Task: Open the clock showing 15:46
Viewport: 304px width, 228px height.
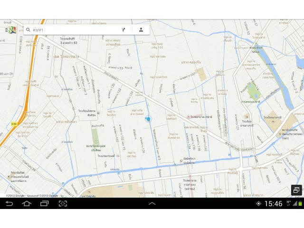Action: [273, 204]
